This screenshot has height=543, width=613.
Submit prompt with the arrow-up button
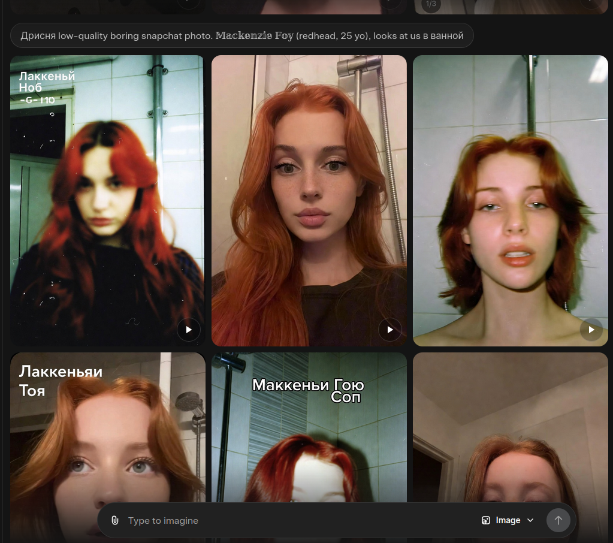[x=558, y=520]
